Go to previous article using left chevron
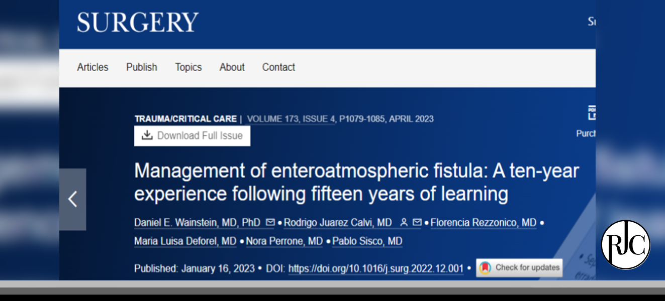The height and width of the screenshot is (301, 665). pos(73,199)
